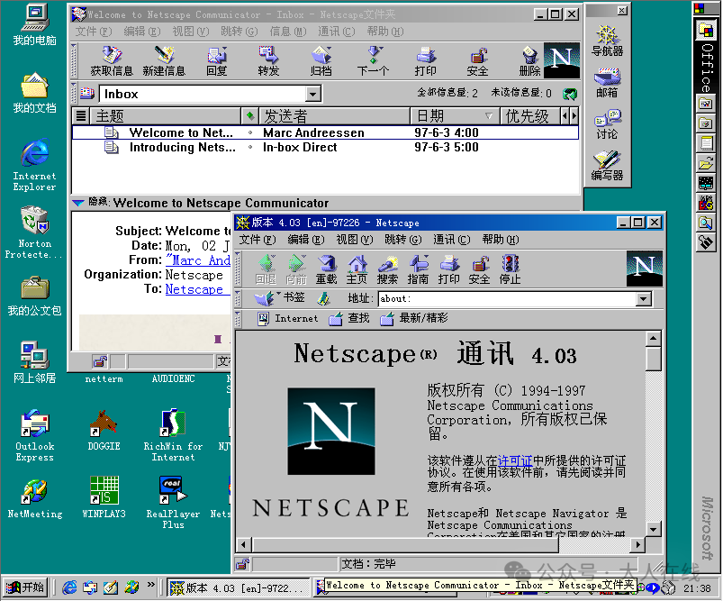Open address bar dropdown arrow
The width and height of the screenshot is (723, 601).
[643, 299]
